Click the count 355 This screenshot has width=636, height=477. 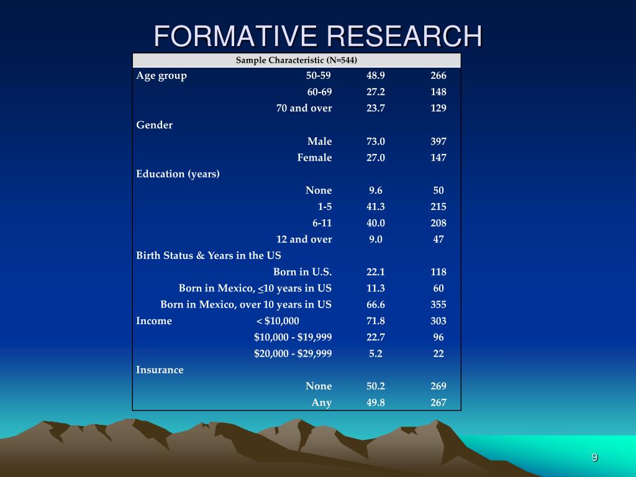click(438, 304)
